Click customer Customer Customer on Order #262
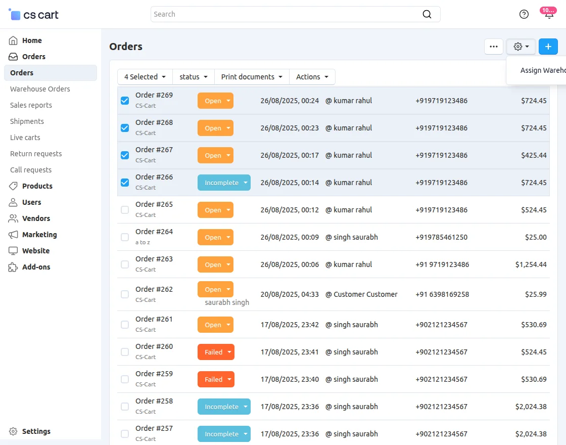The width and height of the screenshot is (566, 445). [365, 294]
